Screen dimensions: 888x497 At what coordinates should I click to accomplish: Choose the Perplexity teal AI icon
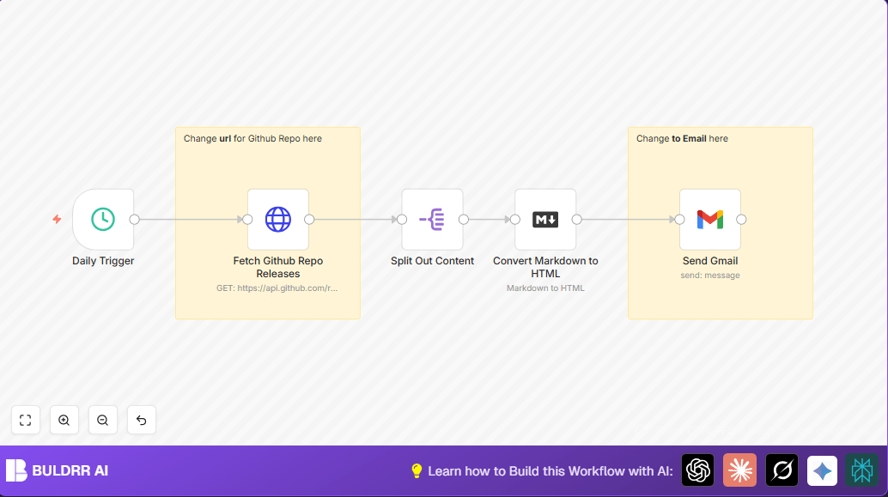click(x=862, y=470)
